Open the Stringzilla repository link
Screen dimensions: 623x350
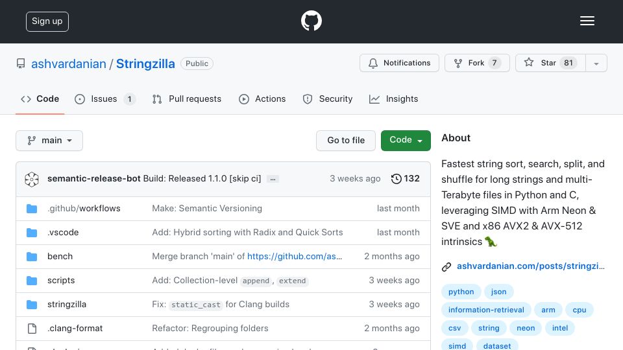(x=145, y=64)
